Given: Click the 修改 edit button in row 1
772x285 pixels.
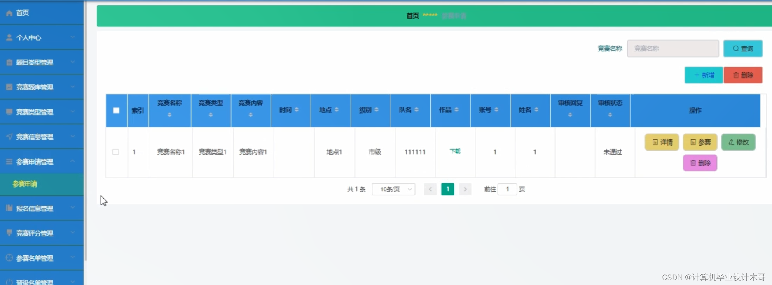Looking at the screenshot, I should click(738, 142).
